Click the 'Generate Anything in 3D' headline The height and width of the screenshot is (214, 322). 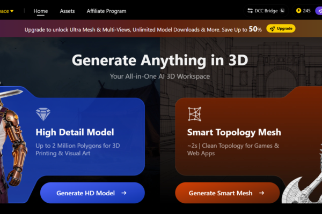pyautogui.click(x=160, y=60)
